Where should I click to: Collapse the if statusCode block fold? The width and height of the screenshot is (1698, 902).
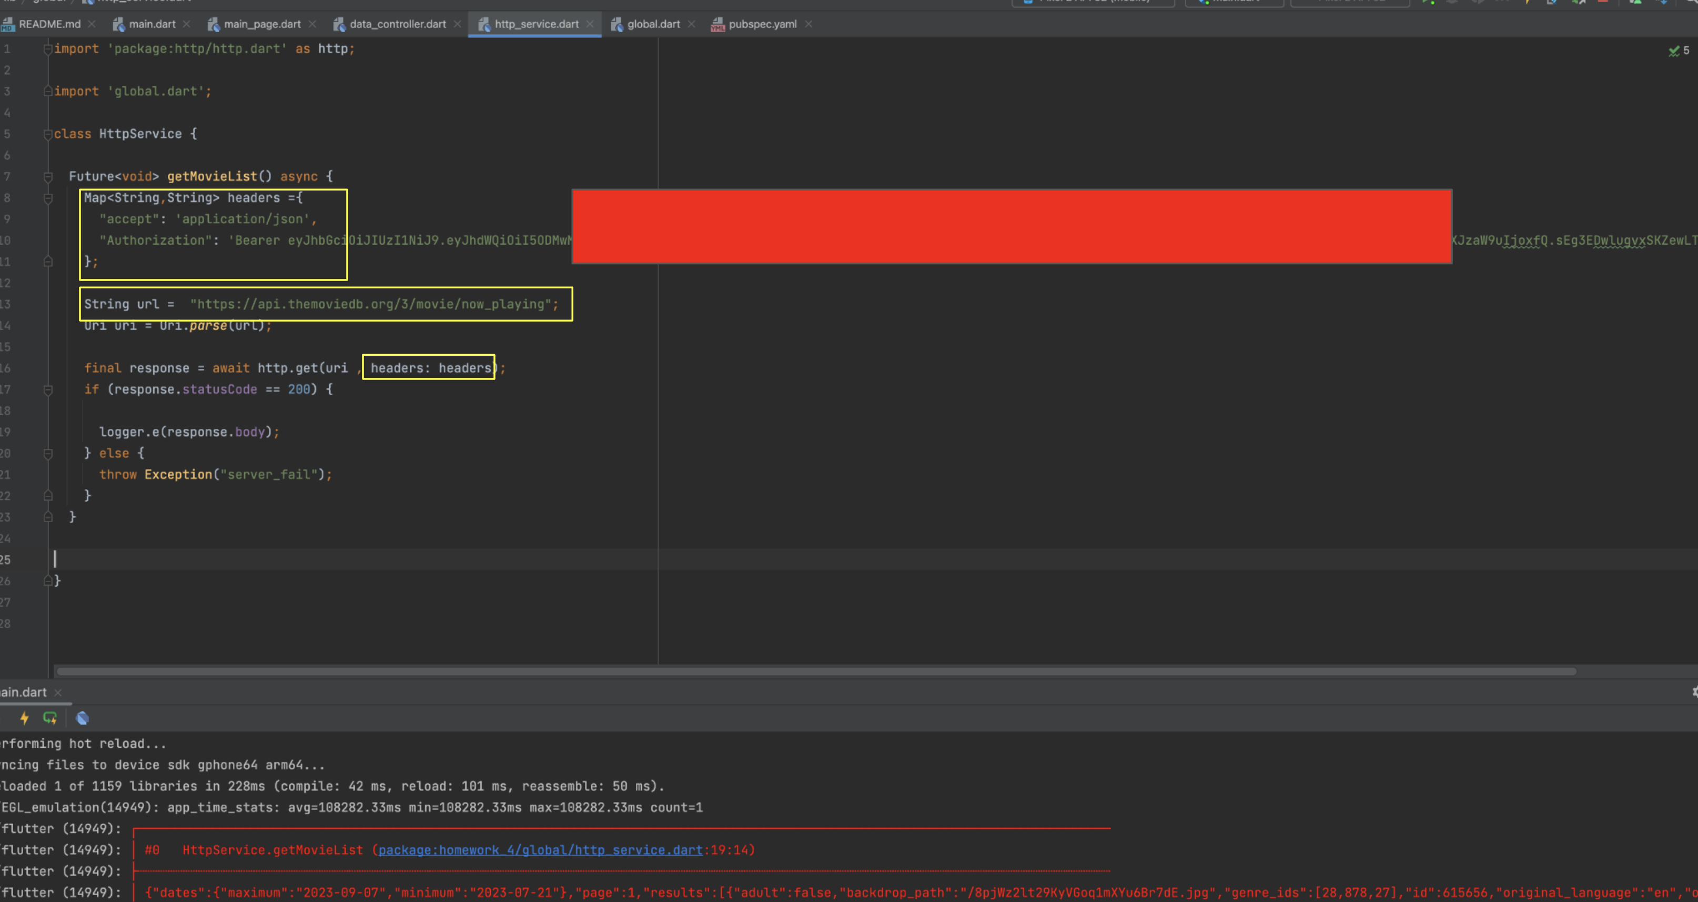(x=47, y=390)
